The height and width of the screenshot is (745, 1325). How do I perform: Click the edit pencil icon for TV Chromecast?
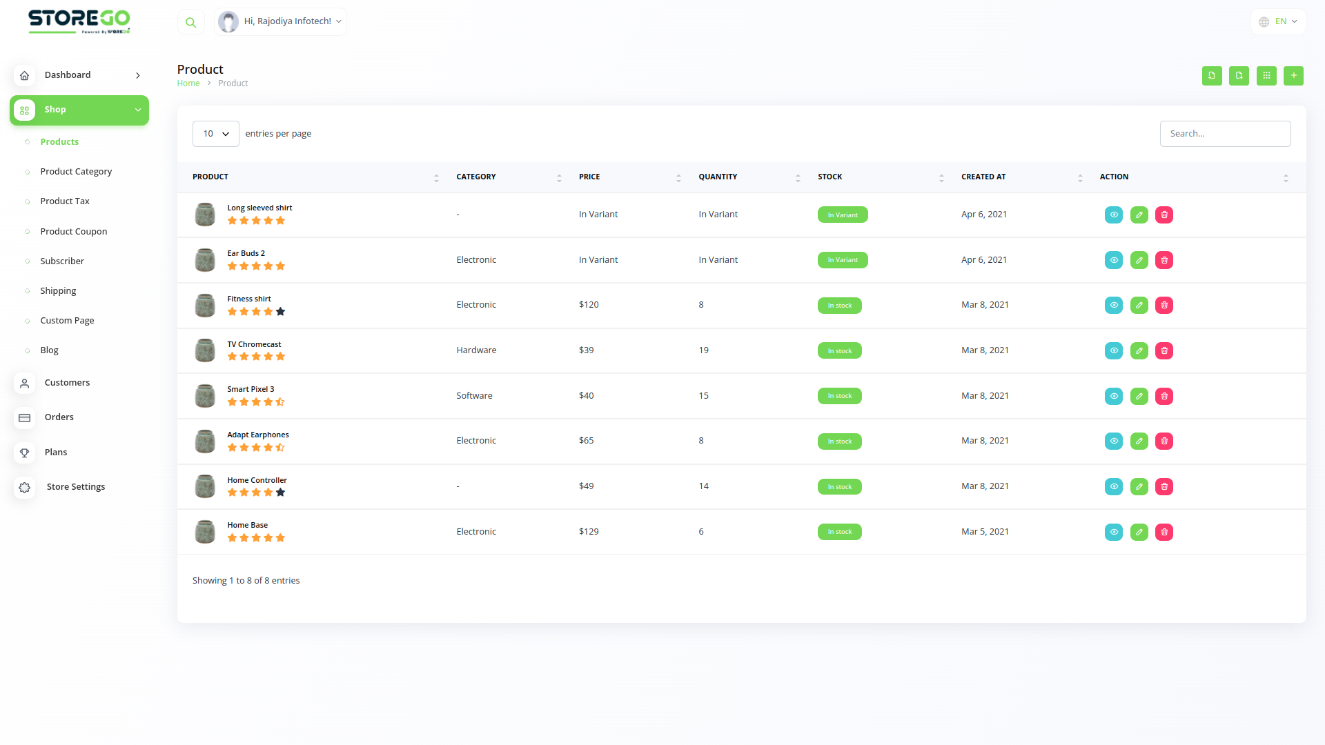tap(1139, 350)
